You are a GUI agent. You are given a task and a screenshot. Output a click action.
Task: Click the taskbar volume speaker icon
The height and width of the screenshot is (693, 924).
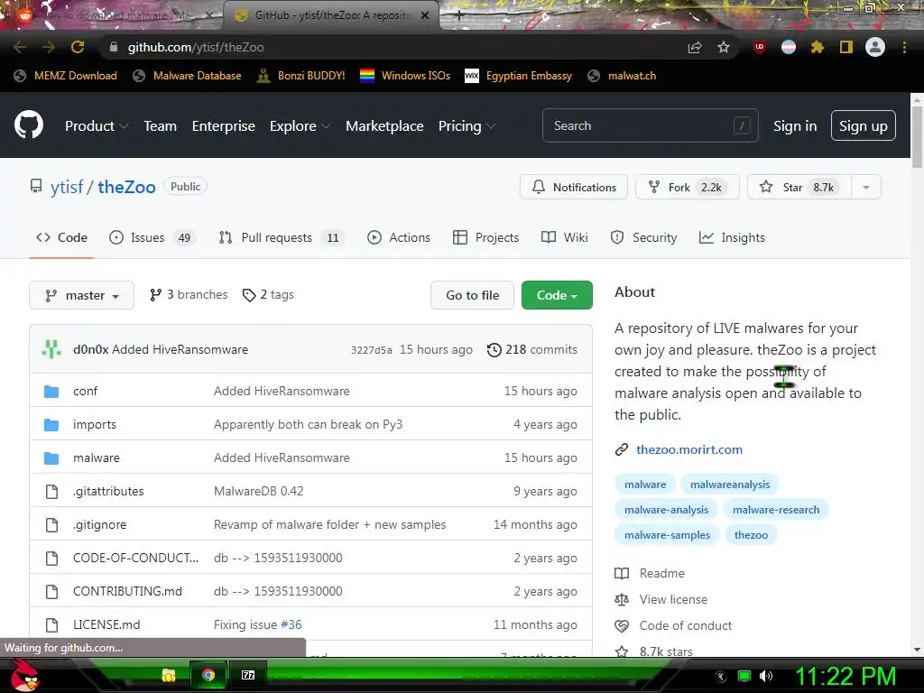coord(766,676)
